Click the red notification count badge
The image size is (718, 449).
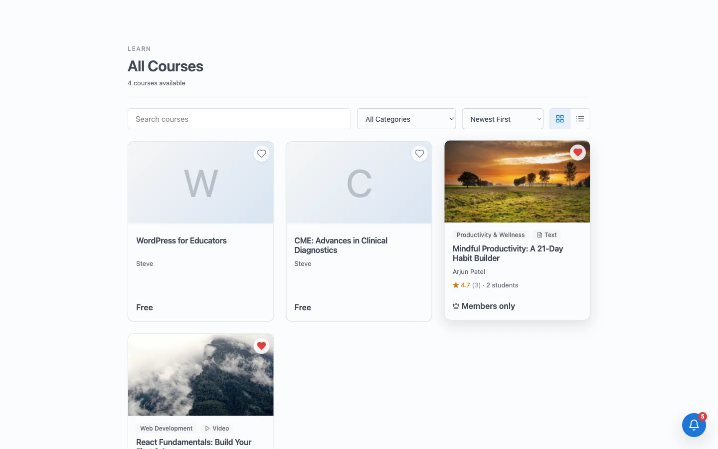pyautogui.click(x=703, y=417)
